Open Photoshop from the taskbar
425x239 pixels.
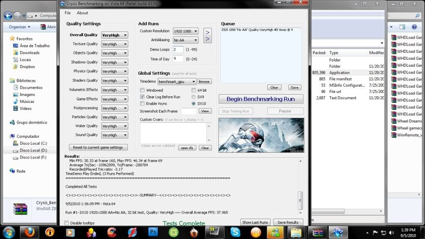pyautogui.click(x=153, y=232)
